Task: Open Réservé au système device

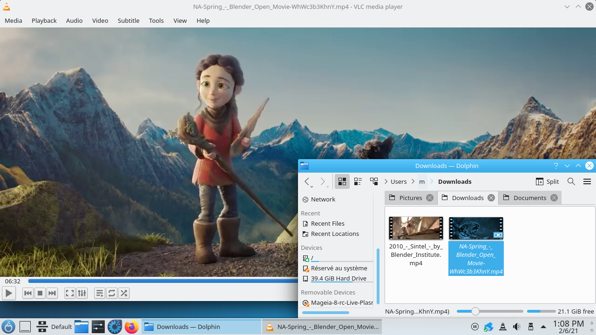Action: click(x=336, y=268)
